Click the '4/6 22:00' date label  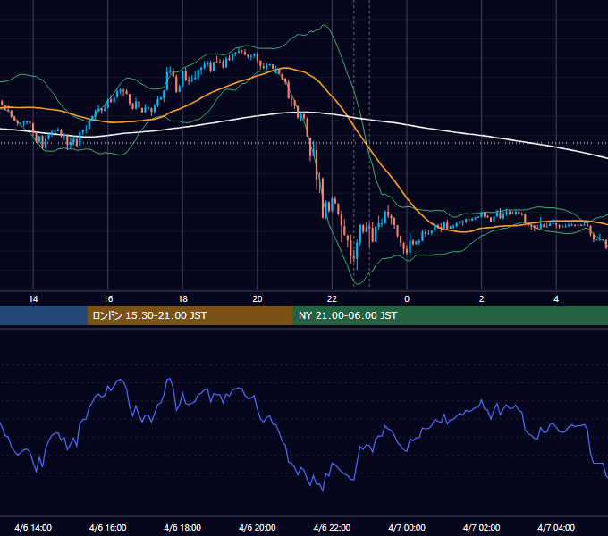tap(332, 528)
